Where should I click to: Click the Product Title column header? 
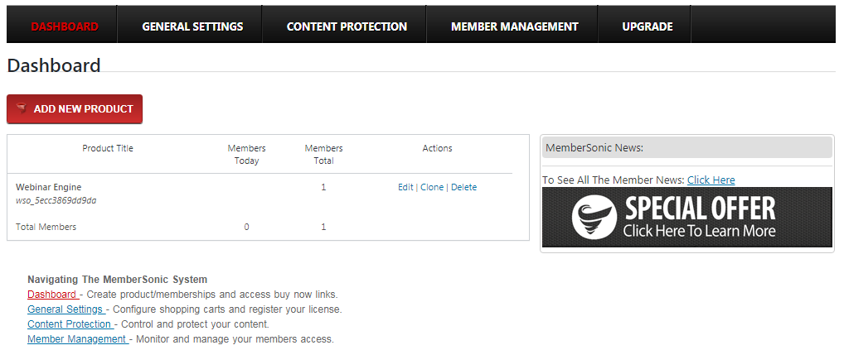108,148
